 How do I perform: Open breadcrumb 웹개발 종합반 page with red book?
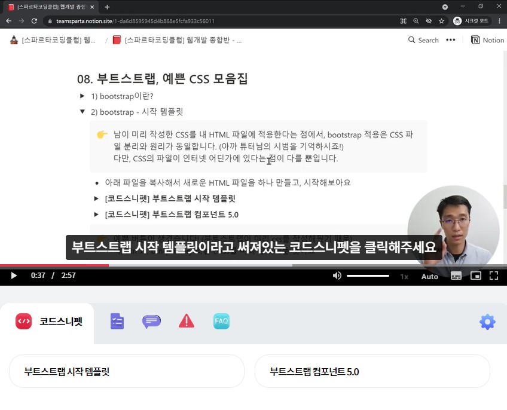177,40
